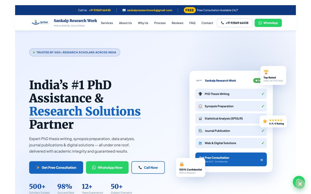Select Statistical Analysis (SPSS/R) row text
Image resolution: width=311 pixels, height=194 pixels.
(224, 118)
